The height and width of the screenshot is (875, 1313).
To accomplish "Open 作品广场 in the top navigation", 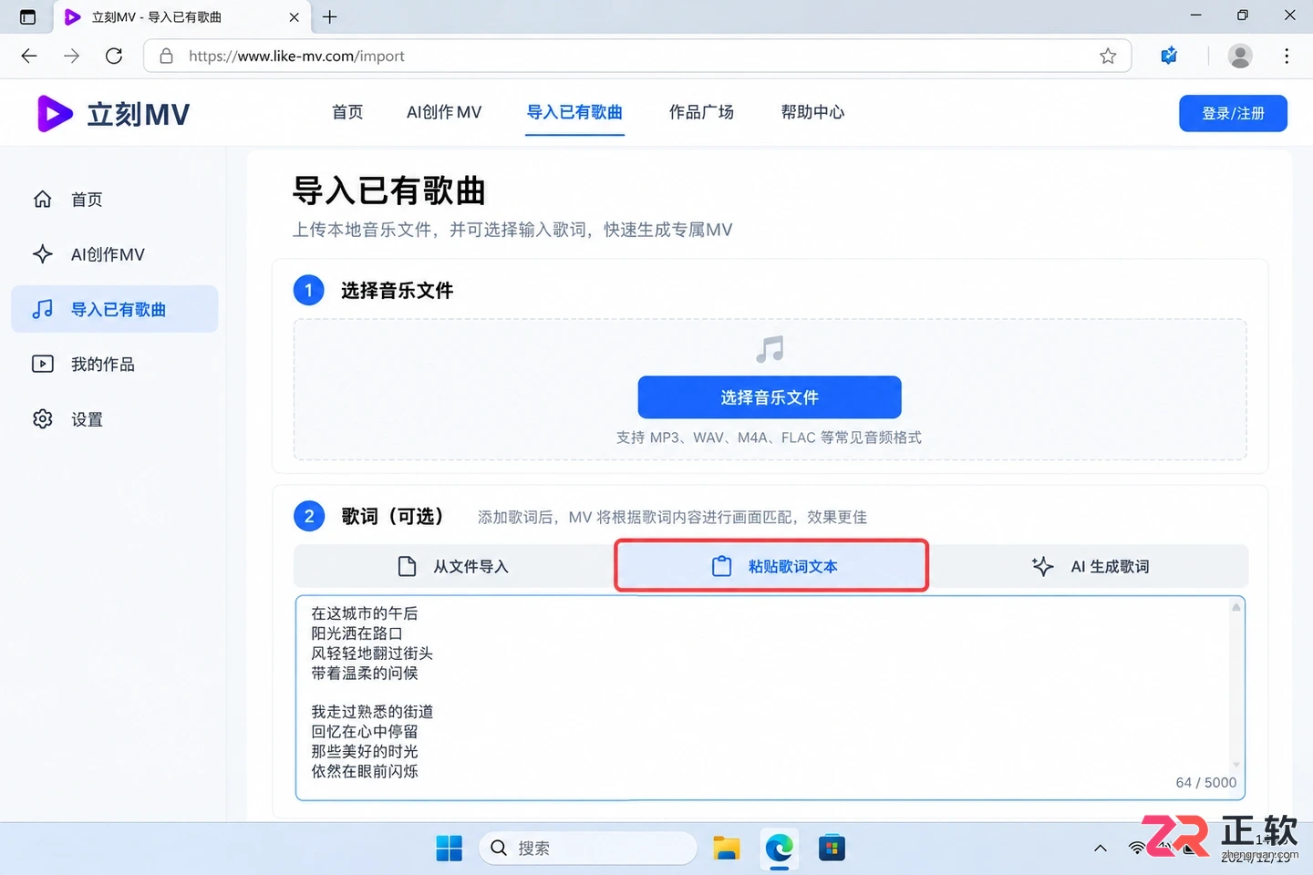I will [x=701, y=112].
